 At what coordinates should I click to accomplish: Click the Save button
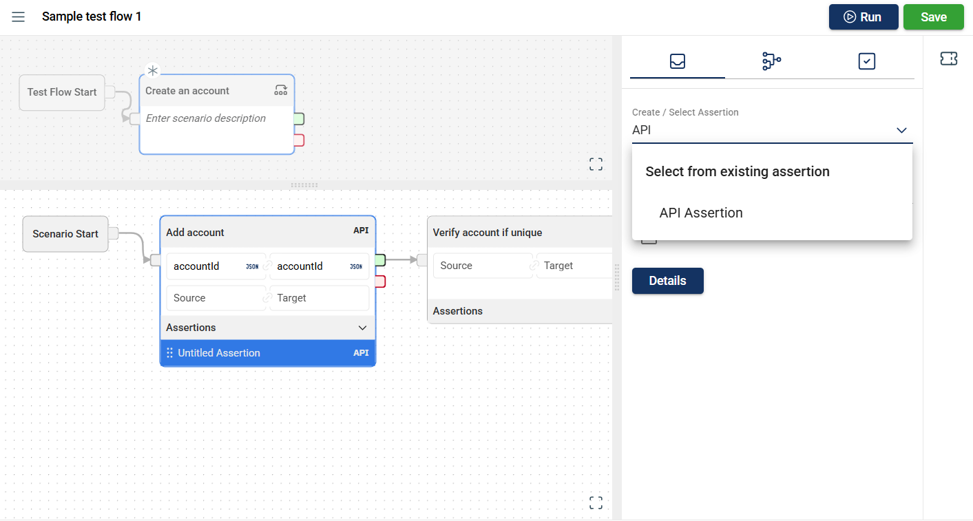pyautogui.click(x=933, y=17)
